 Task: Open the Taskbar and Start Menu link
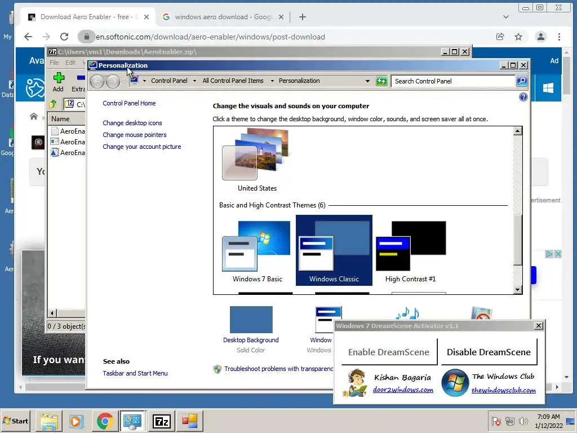point(135,373)
